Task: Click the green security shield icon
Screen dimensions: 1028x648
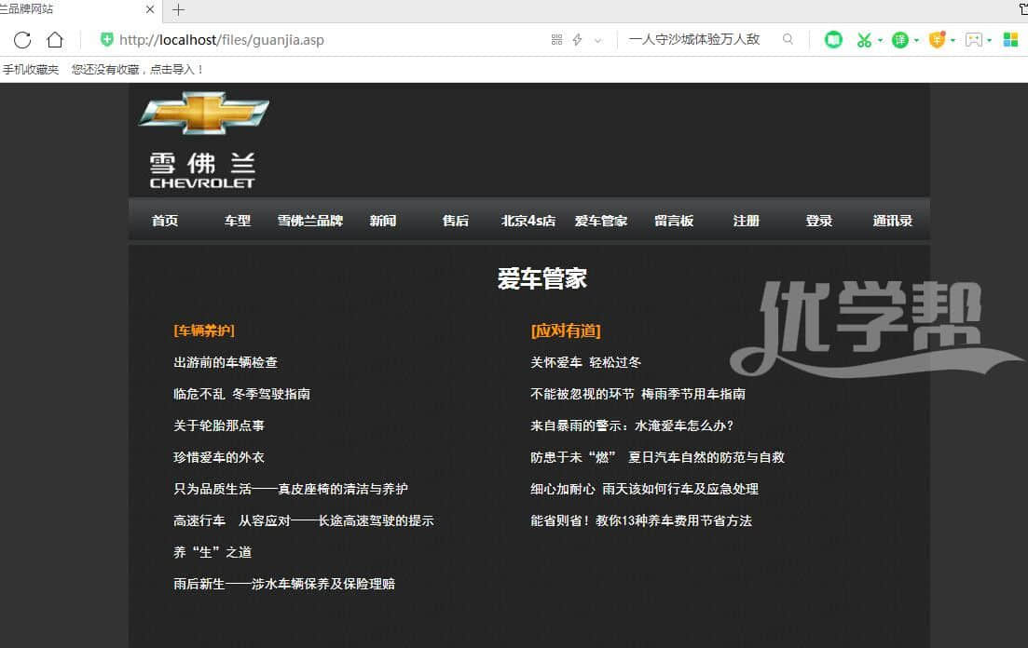Action: pyautogui.click(x=107, y=40)
